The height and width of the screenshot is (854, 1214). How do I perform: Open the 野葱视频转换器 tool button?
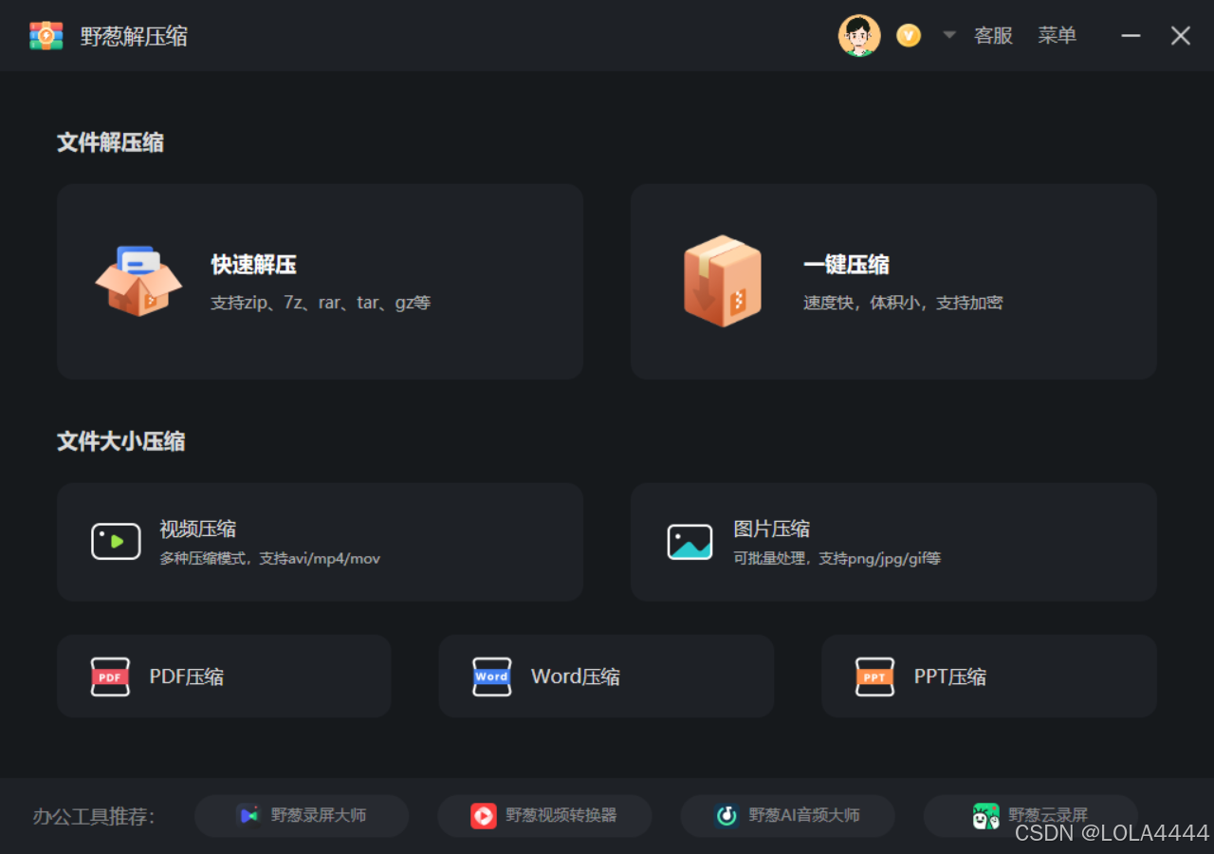[x=544, y=815]
